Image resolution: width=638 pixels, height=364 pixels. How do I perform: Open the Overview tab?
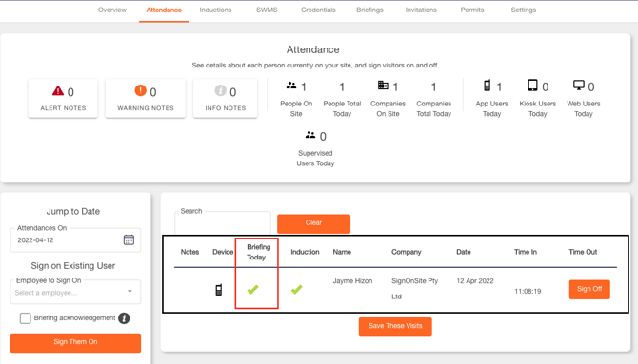[x=112, y=10]
